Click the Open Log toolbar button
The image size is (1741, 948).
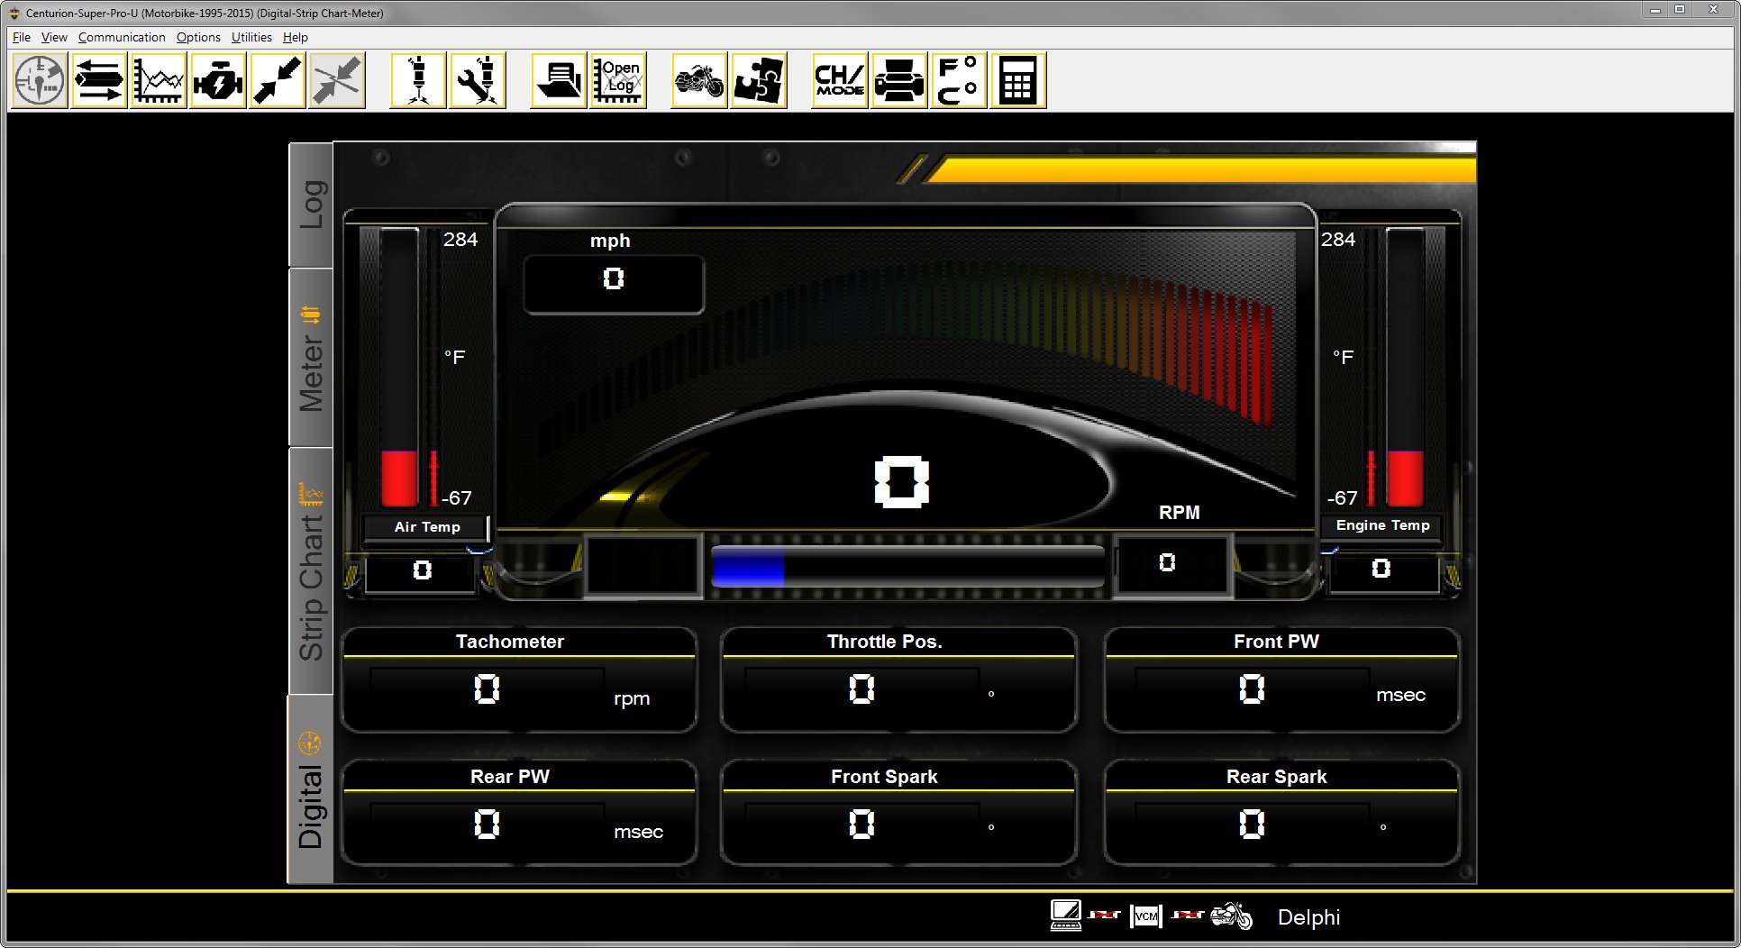click(x=618, y=81)
